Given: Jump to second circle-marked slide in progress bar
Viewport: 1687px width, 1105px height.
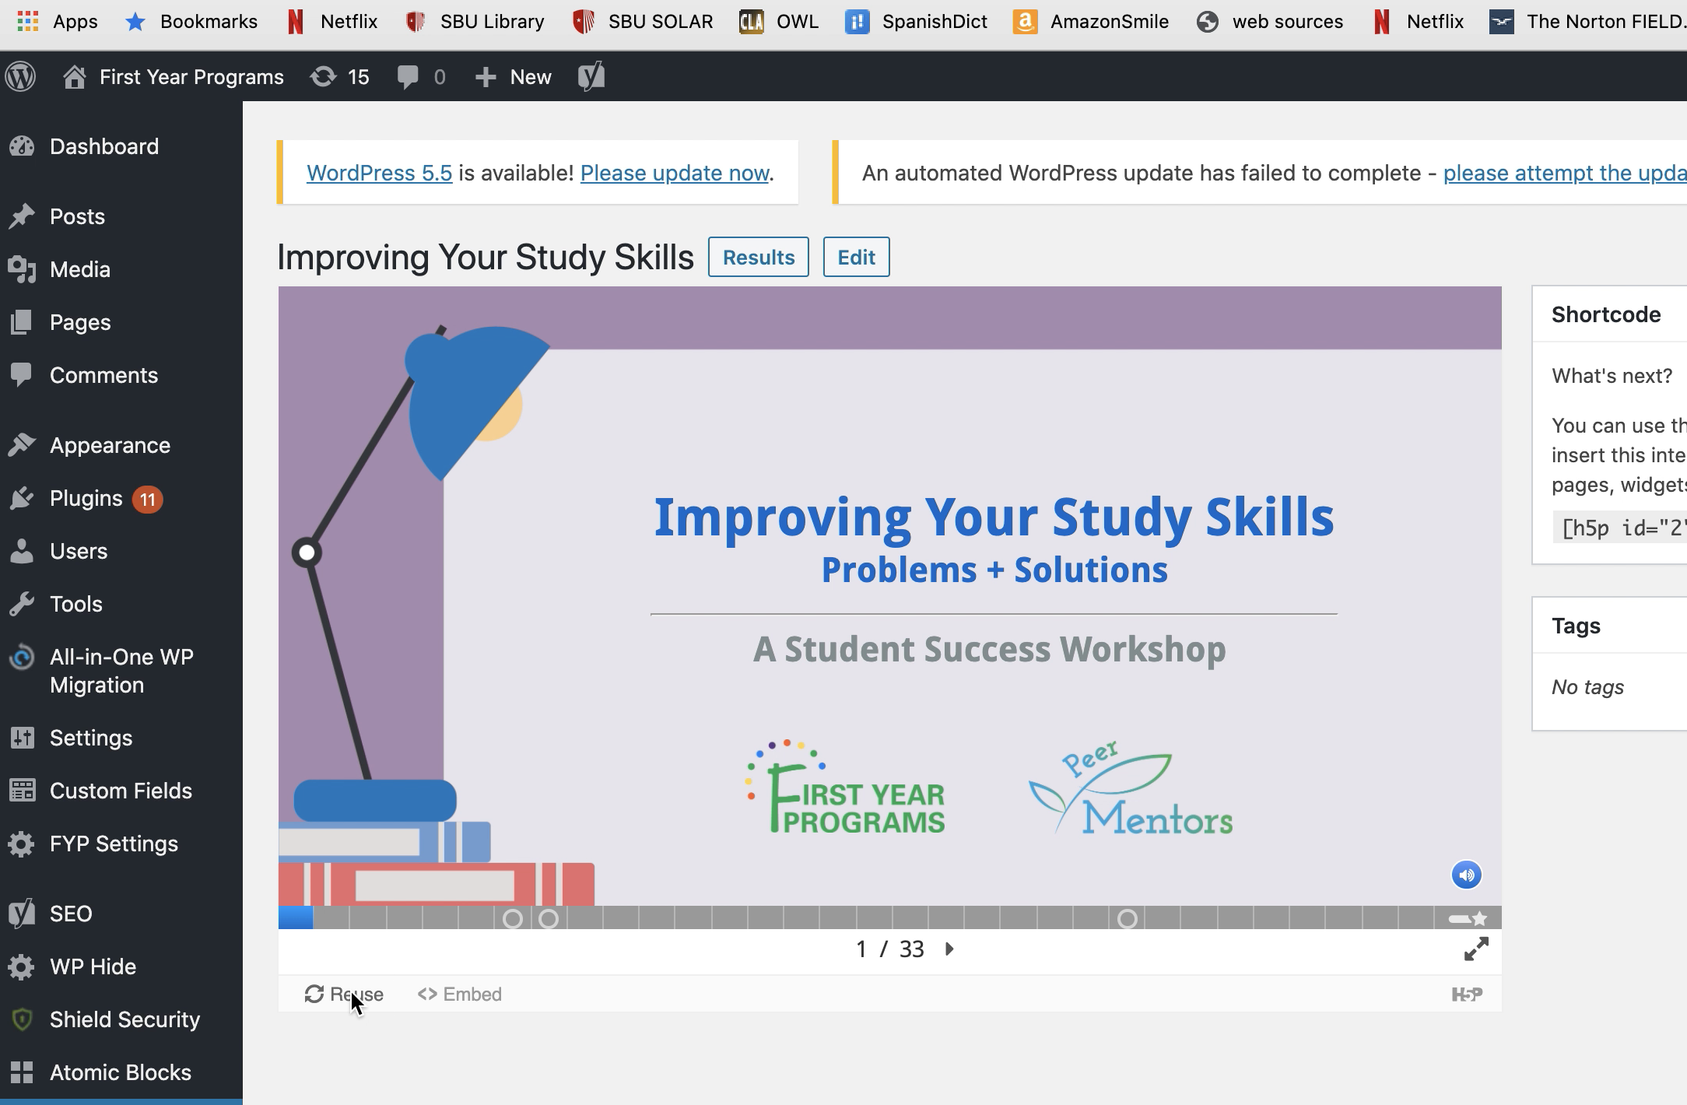Looking at the screenshot, I should (549, 919).
